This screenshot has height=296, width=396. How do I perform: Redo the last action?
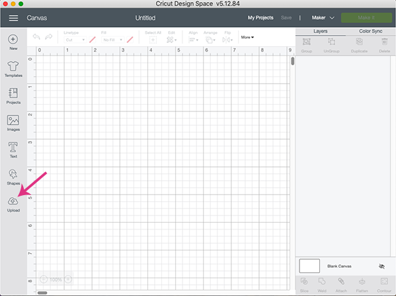point(49,37)
